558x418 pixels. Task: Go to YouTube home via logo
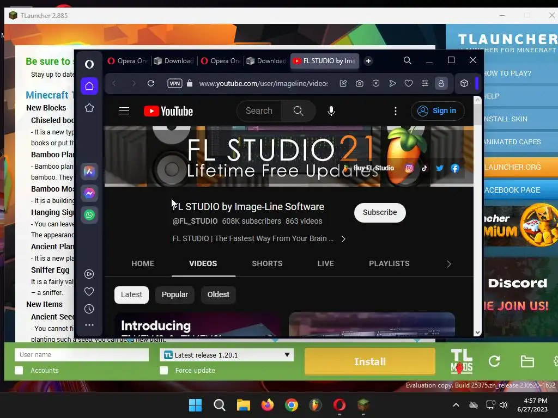point(168,111)
